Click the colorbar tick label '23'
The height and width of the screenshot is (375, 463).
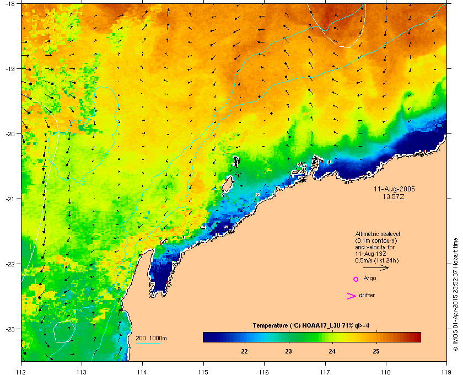(288, 351)
